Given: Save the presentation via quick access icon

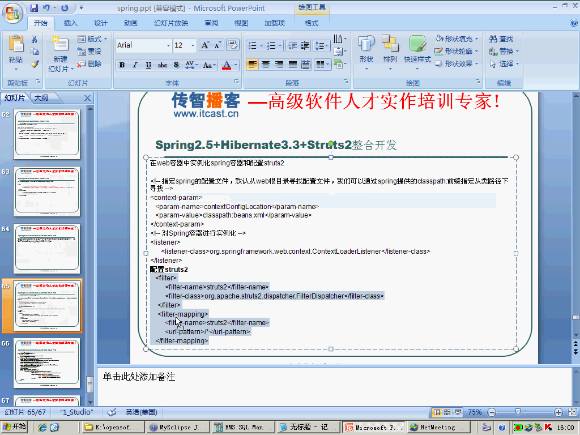Looking at the screenshot, I should tap(34, 8).
